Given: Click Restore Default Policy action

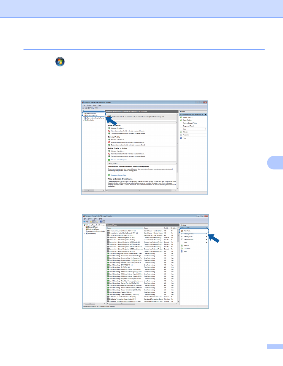Looking at the screenshot, I should [190, 123].
